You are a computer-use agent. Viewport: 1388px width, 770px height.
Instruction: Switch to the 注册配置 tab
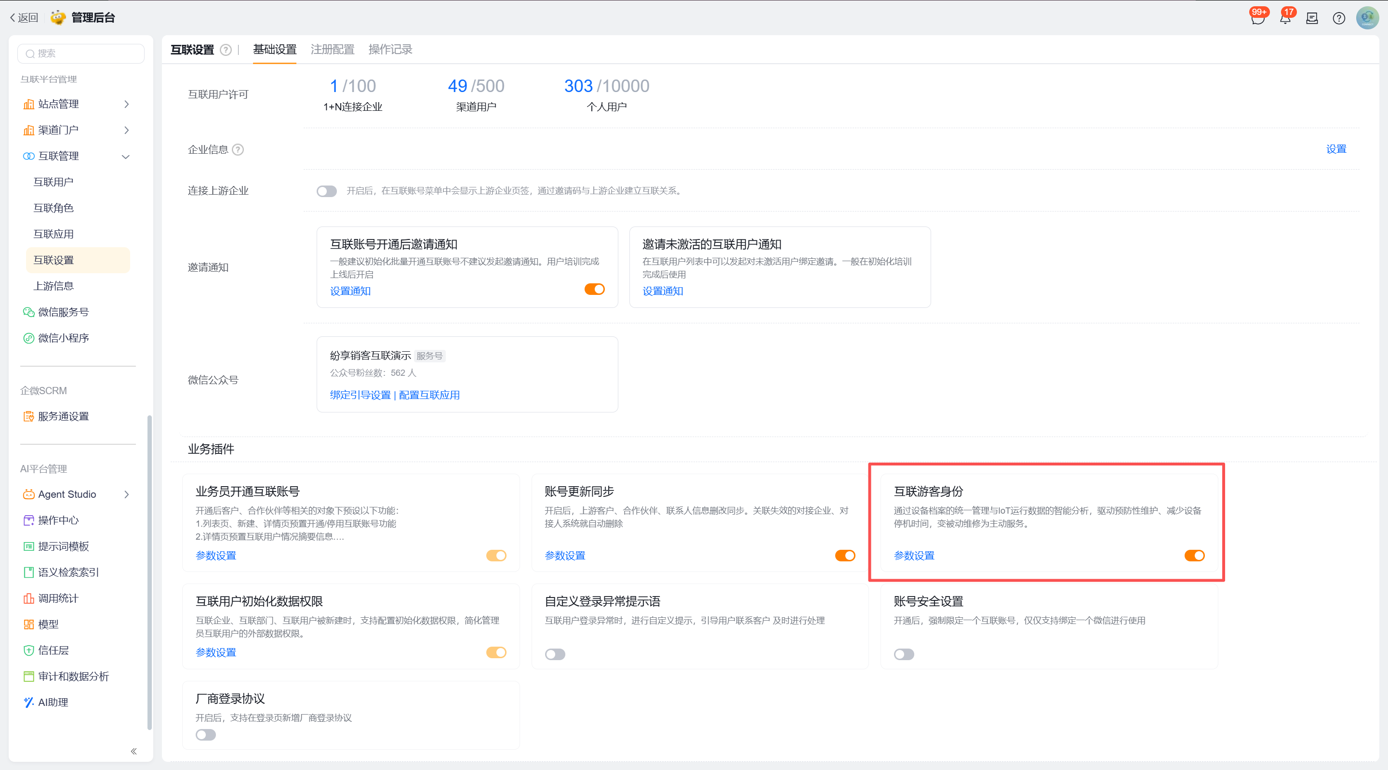[333, 50]
